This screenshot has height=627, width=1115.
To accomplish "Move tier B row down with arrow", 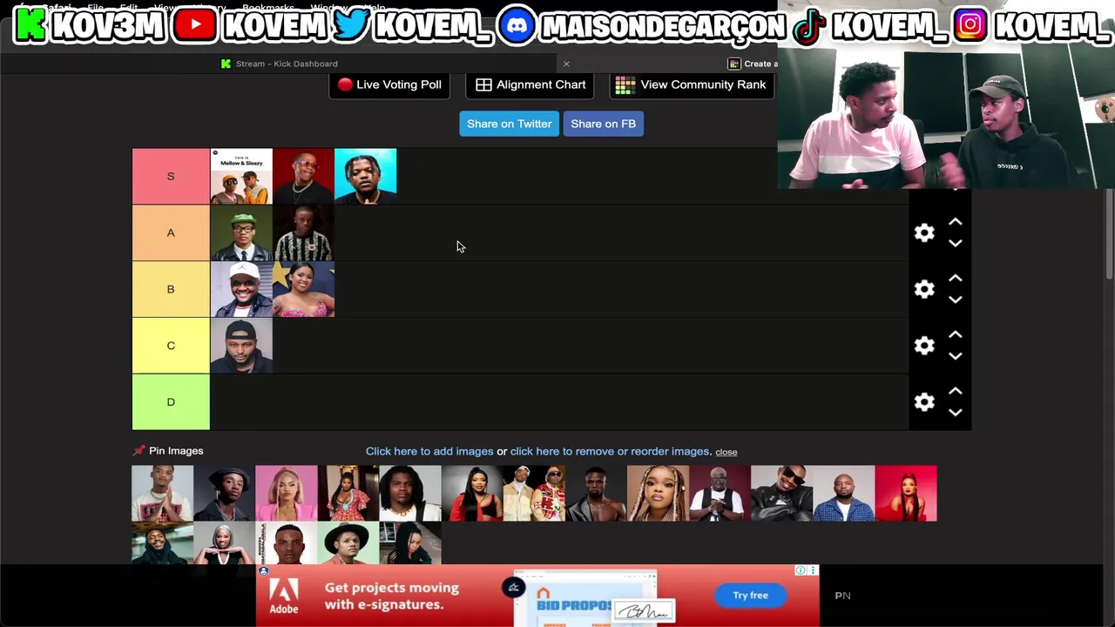I will (956, 300).
